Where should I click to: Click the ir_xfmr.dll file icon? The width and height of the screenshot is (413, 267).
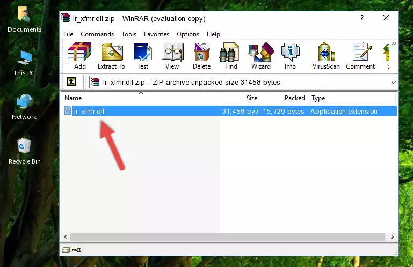pyautogui.click(x=68, y=111)
